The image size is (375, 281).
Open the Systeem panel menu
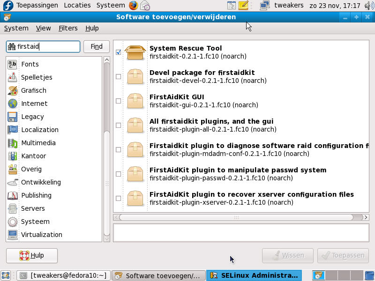[x=111, y=5]
